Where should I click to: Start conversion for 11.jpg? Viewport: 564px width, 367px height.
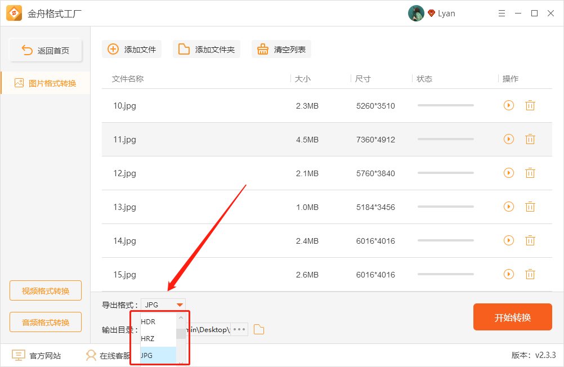point(509,139)
